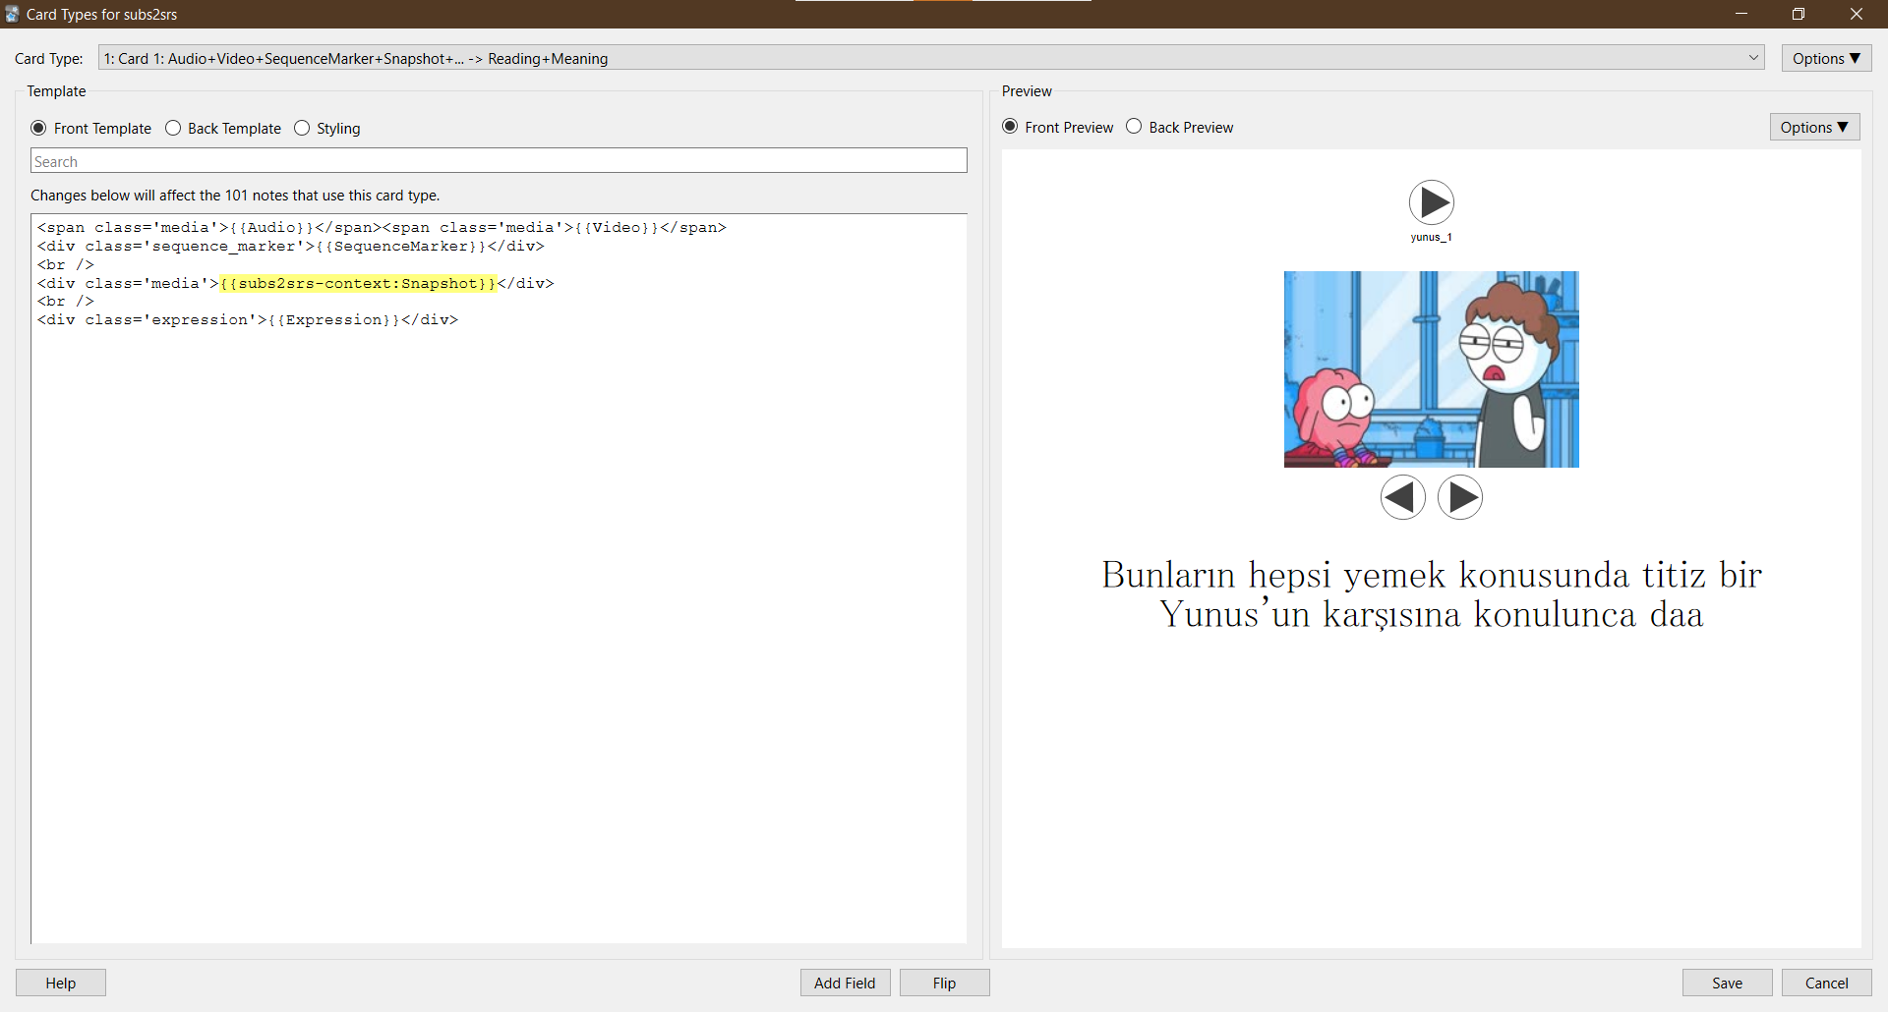Image resolution: width=1888 pixels, height=1012 pixels.
Task: Click the cartoon snapshot image in the preview
Action: 1431,369
